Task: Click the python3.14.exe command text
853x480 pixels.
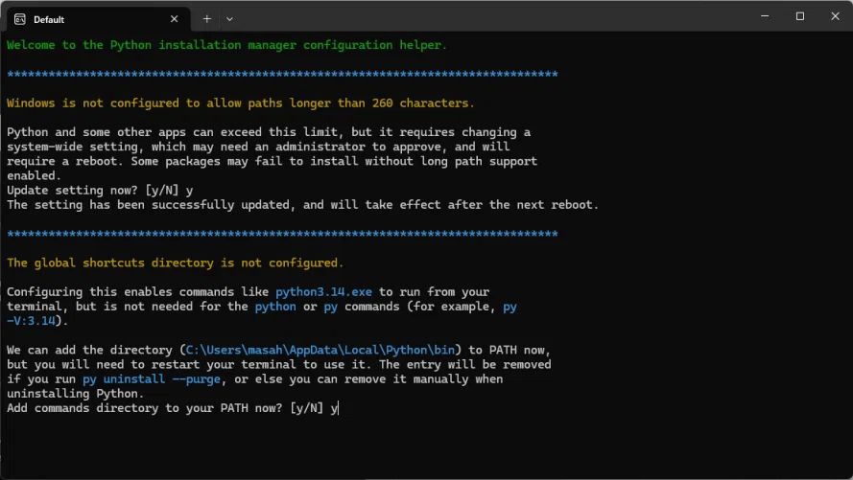Action: pos(323,292)
